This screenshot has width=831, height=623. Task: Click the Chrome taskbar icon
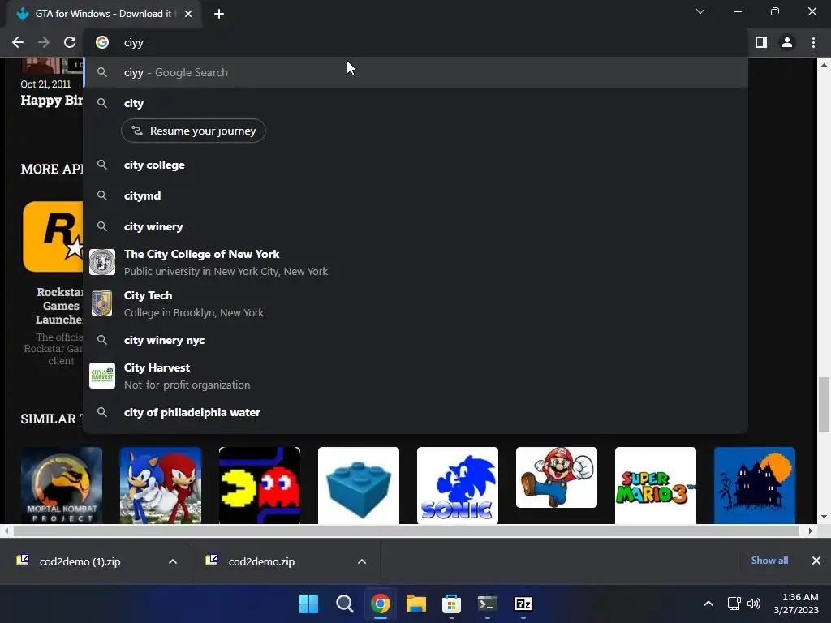pyautogui.click(x=380, y=604)
